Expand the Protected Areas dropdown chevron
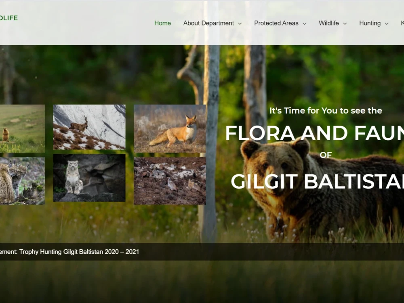Screen dimensions: 404x303 click(305, 23)
